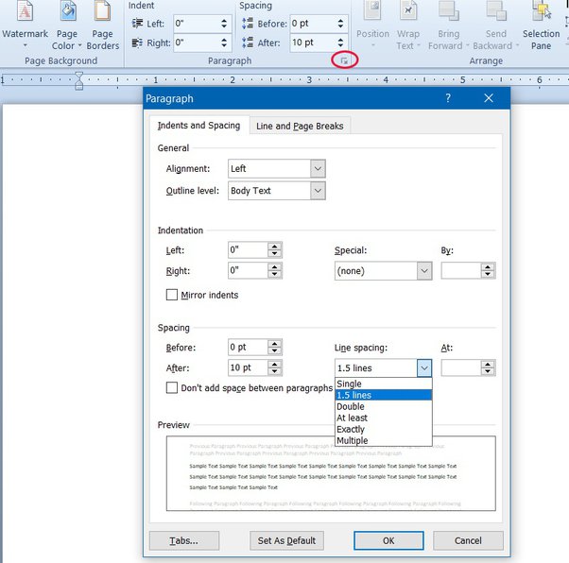Click the ribbon Spacing After icon
The height and width of the screenshot is (563, 569).
(248, 43)
